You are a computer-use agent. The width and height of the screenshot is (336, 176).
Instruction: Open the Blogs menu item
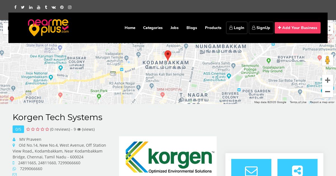192,28
